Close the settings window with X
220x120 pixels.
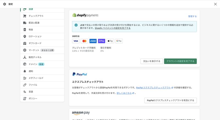pos(215,4)
